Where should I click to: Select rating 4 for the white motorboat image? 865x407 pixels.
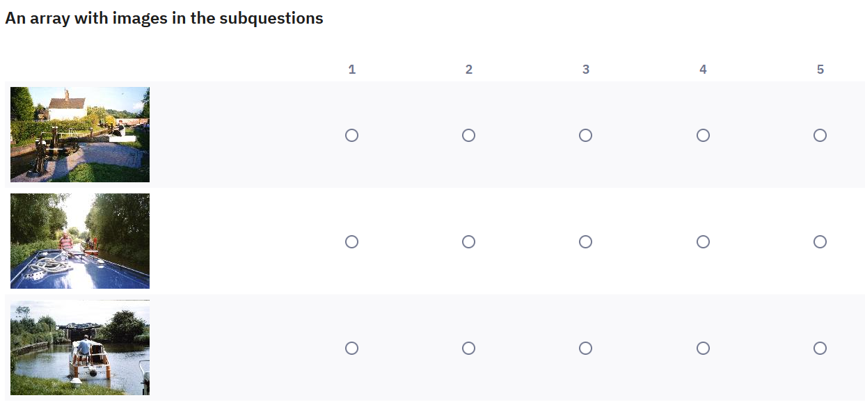703,348
